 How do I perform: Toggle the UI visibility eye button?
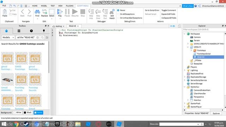pyautogui.click(x=172, y=26)
